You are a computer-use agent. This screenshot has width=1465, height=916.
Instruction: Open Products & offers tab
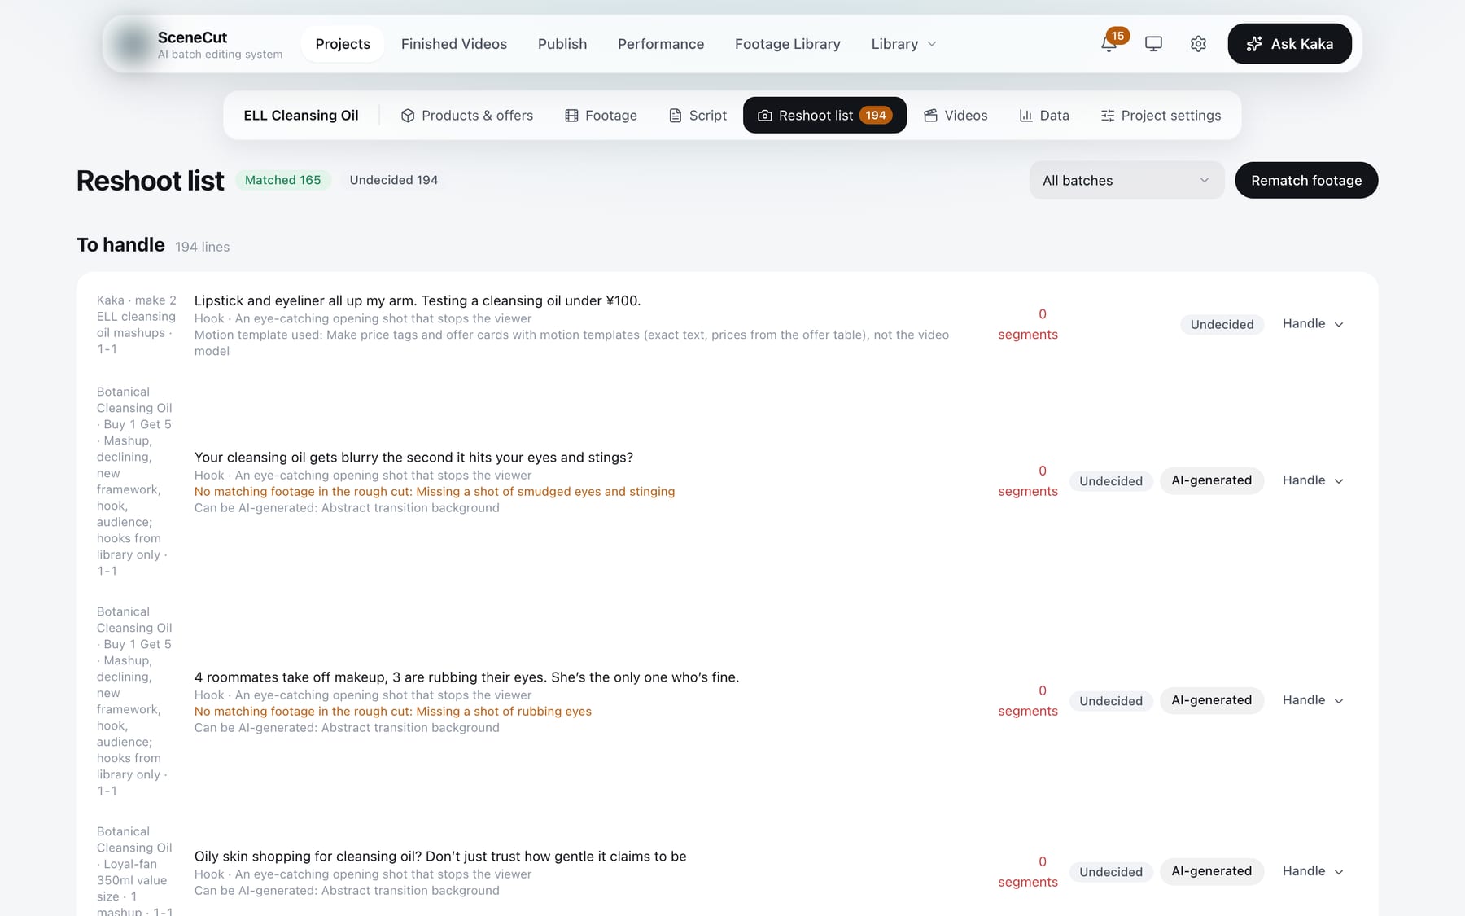pos(467,116)
